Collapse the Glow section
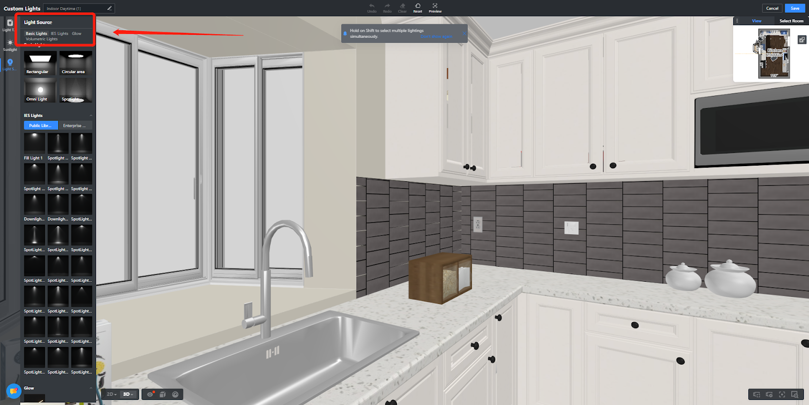 click(91, 388)
